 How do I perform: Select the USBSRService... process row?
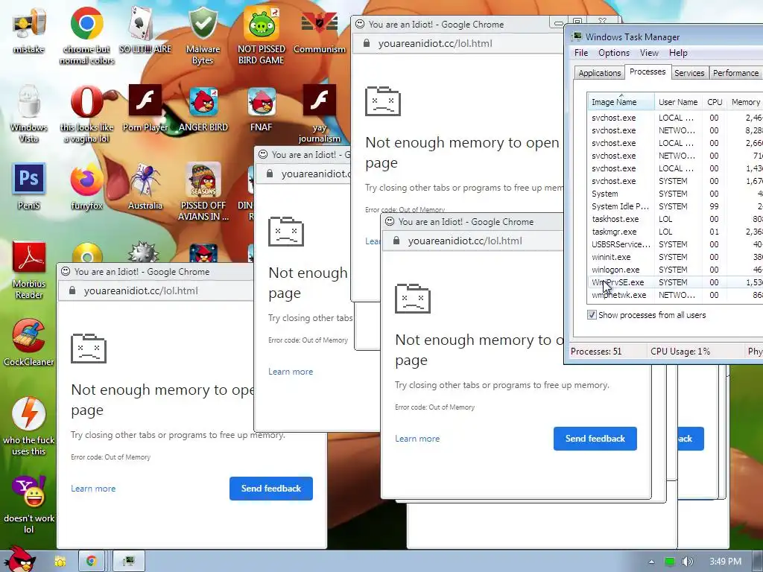point(675,244)
